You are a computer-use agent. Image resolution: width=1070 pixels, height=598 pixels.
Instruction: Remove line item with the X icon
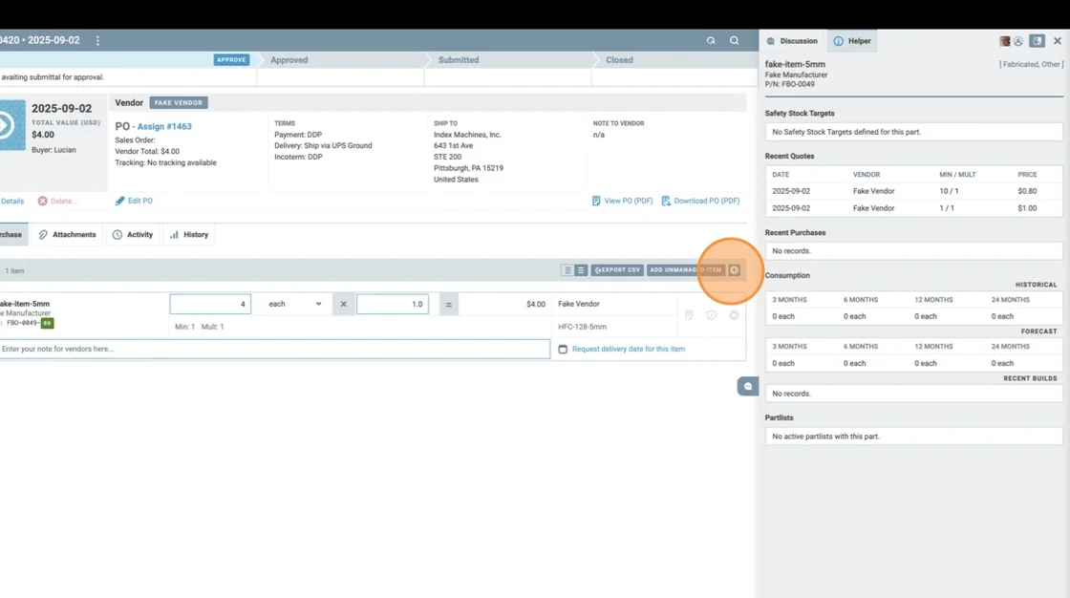pyautogui.click(x=734, y=315)
